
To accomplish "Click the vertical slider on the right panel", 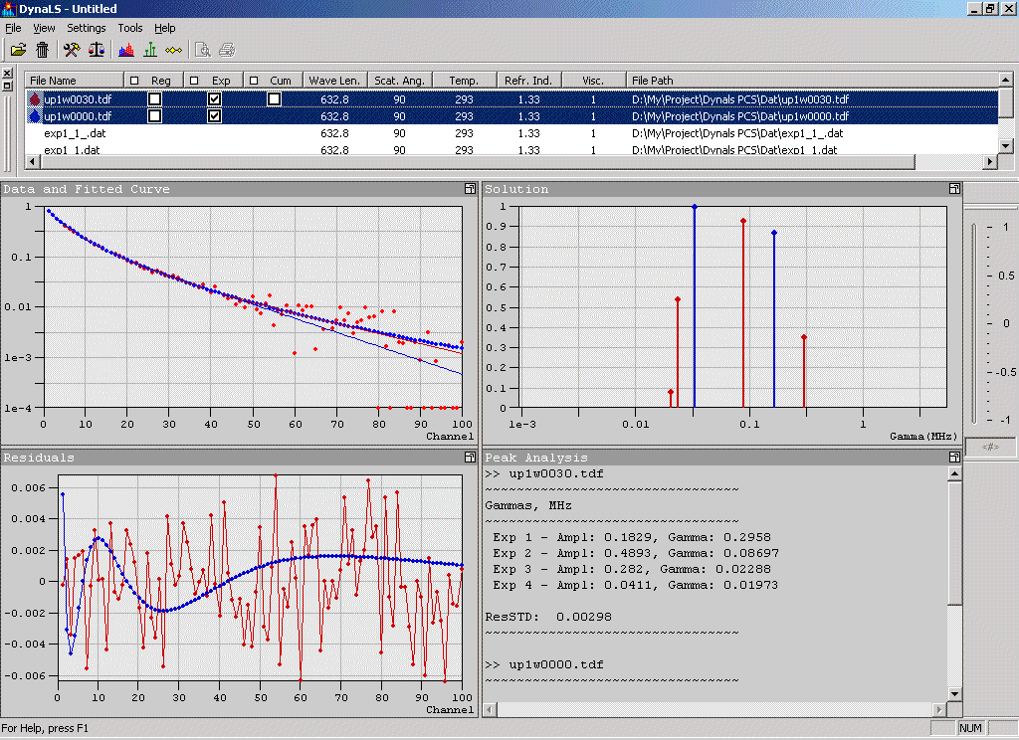I will (975, 323).
